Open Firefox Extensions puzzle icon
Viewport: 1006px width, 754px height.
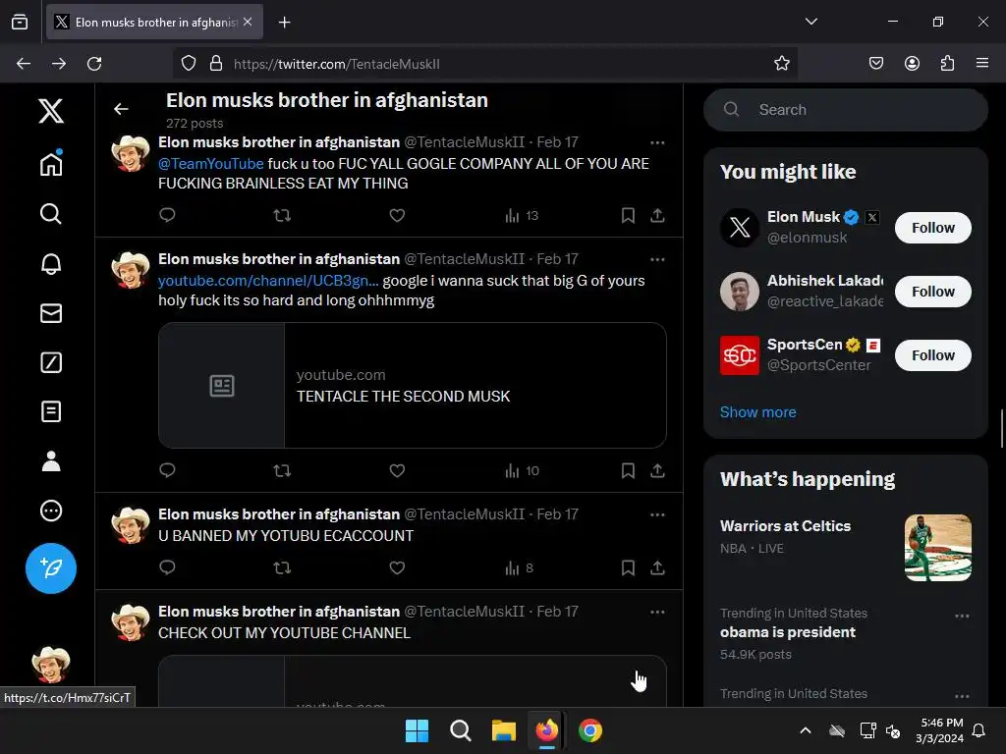coord(947,64)
